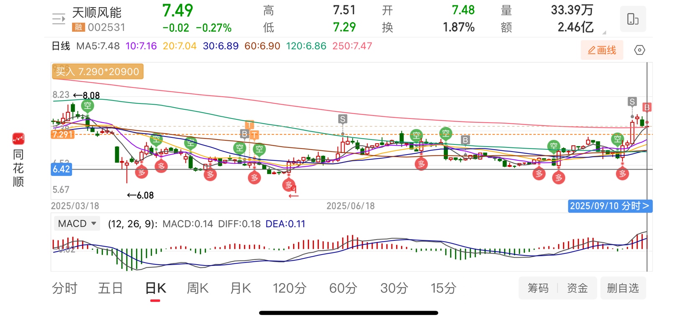Image resolution: width=697 pixels, height=322 pixels.
Task: Switch screen orientation with the device icon
Action: 633,19
